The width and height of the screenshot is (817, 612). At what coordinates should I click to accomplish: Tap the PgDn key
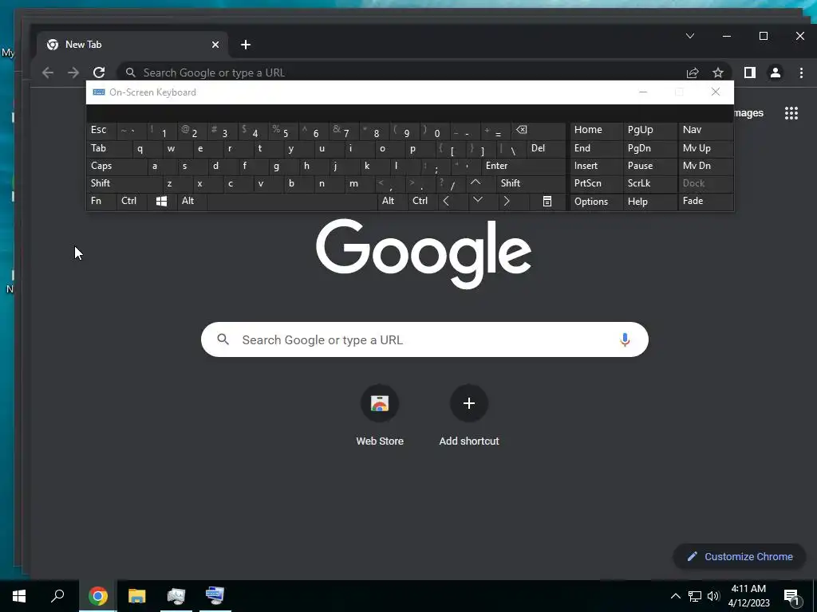pyautogui.click(x=649, y=148)
